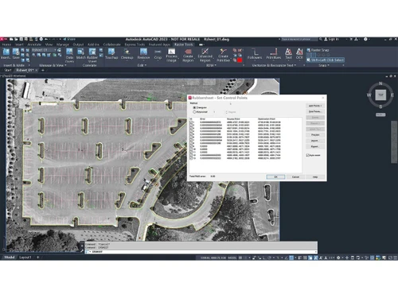Switch to Raster Tools ribbon tab
Viewport: 398px width, 298px height.
click(x=184, y=45)
